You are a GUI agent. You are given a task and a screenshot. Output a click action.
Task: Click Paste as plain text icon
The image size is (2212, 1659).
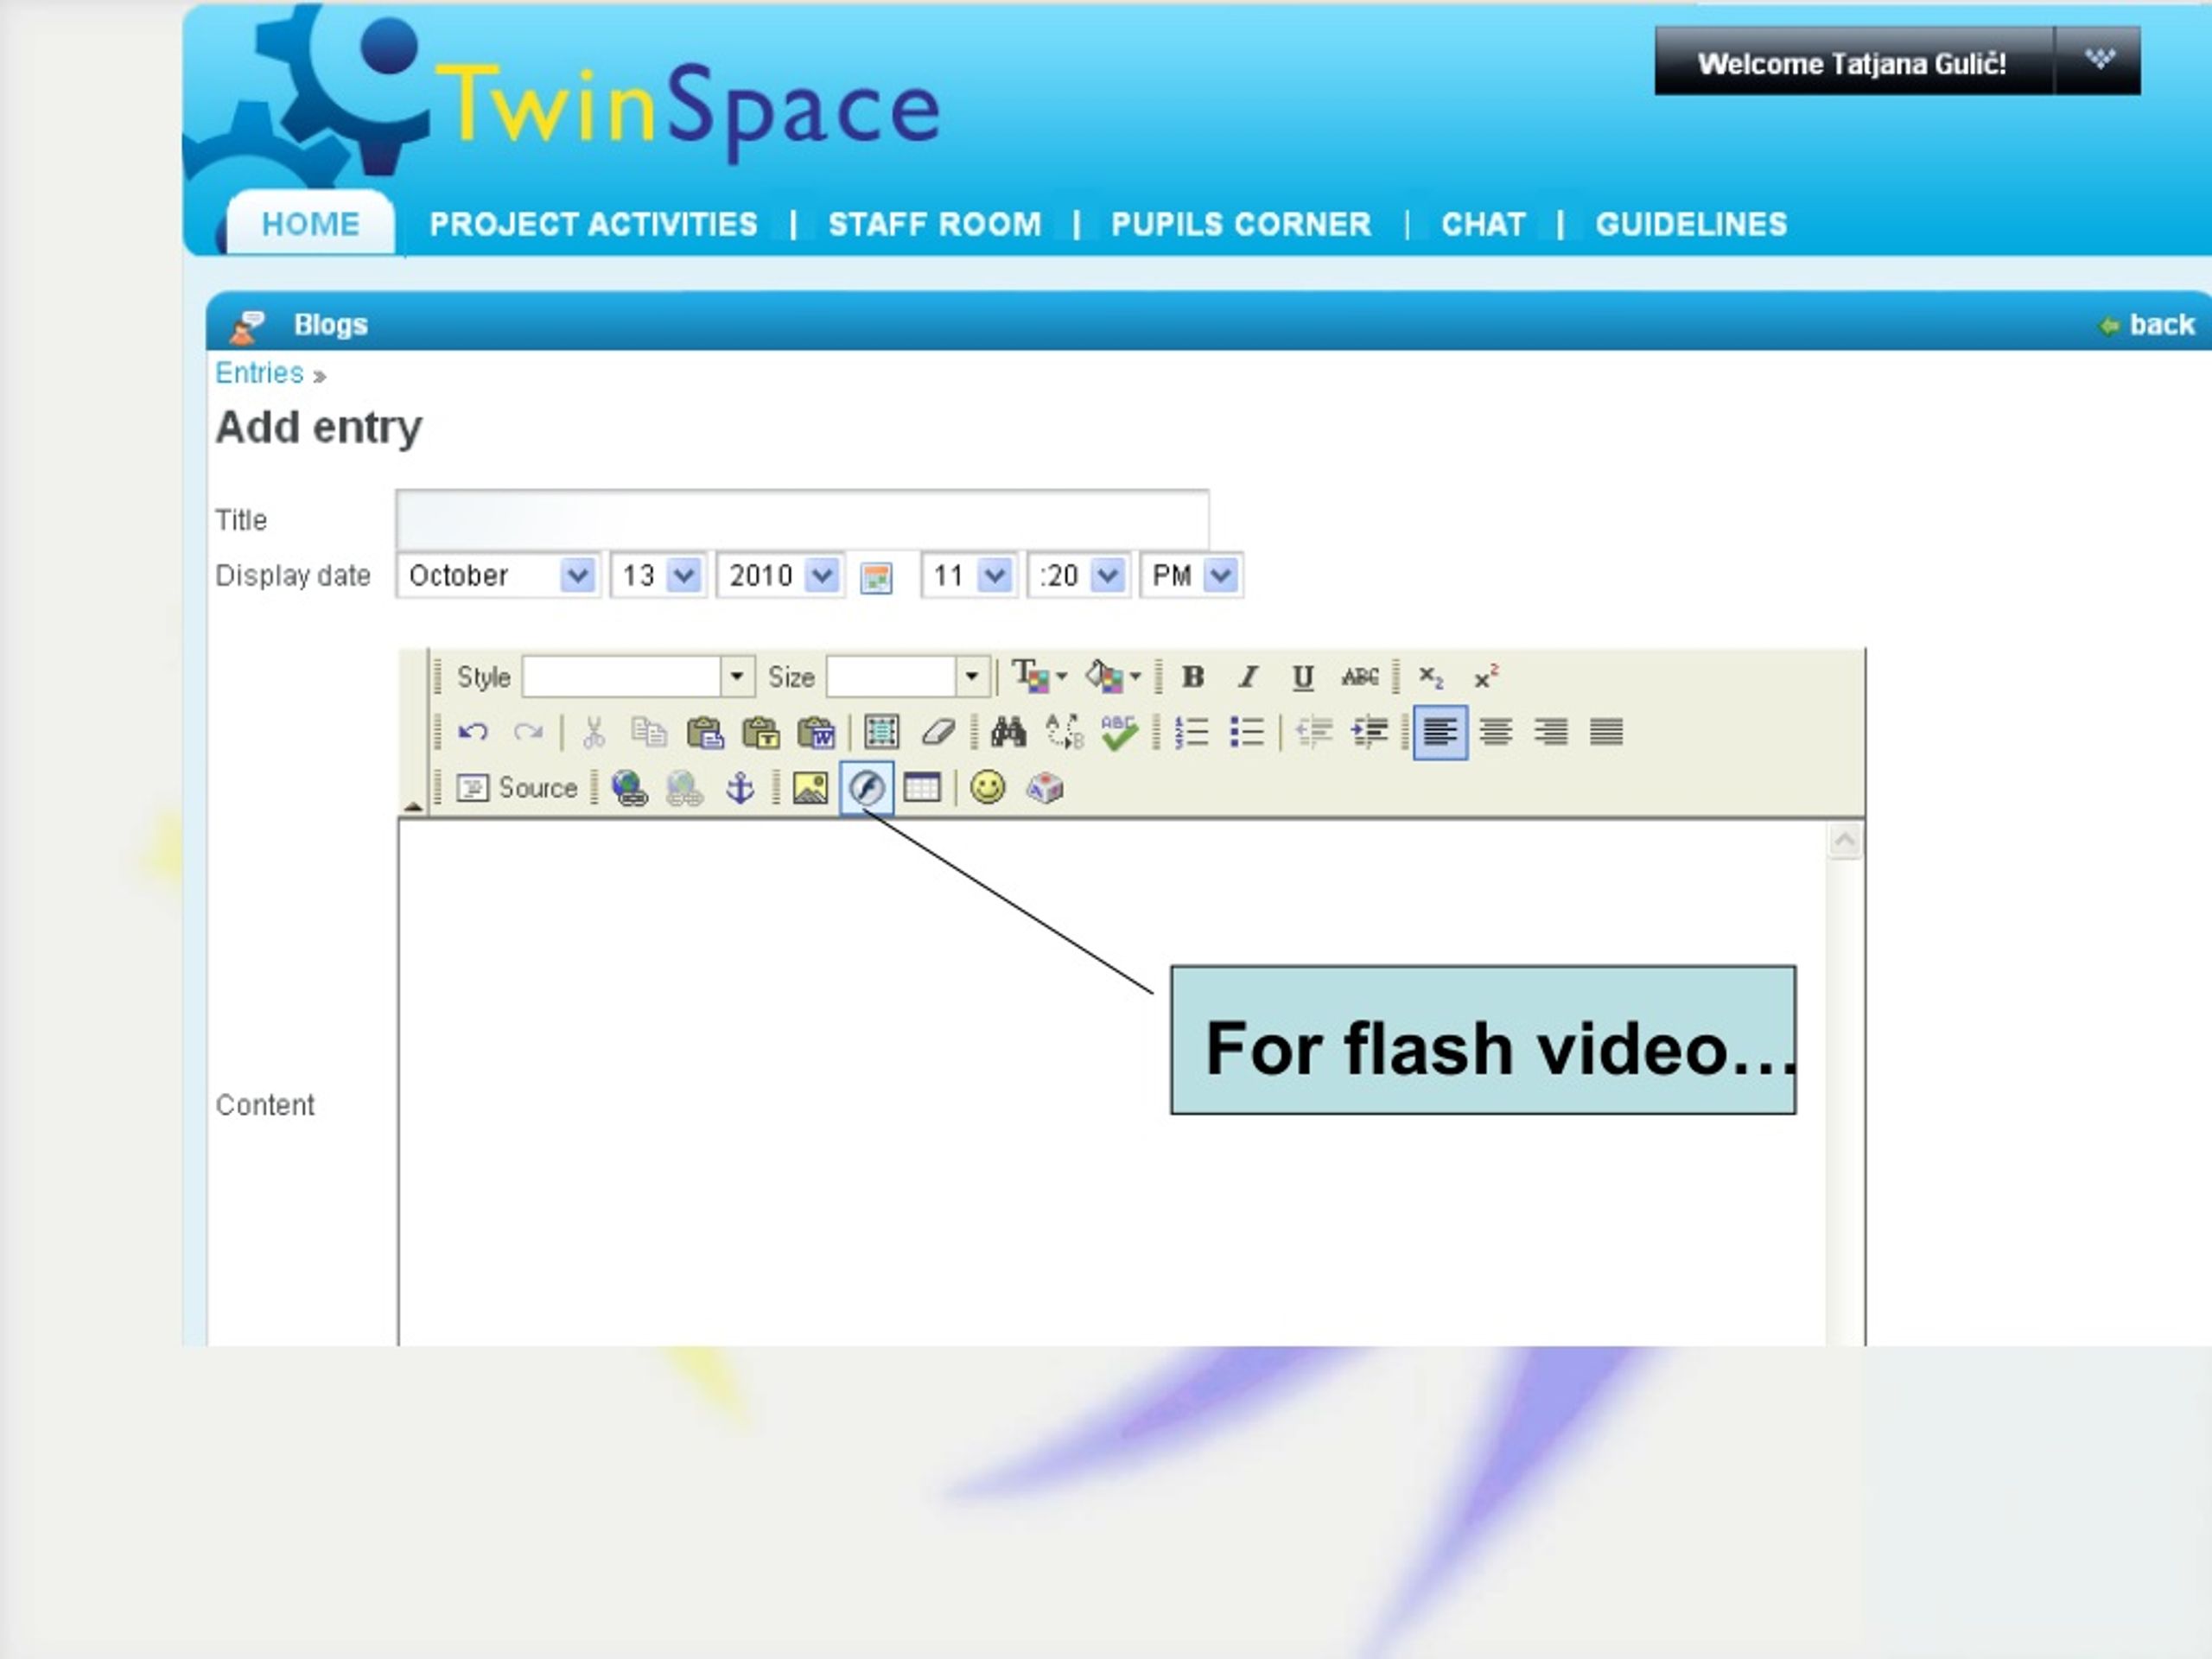coord(761,732)
